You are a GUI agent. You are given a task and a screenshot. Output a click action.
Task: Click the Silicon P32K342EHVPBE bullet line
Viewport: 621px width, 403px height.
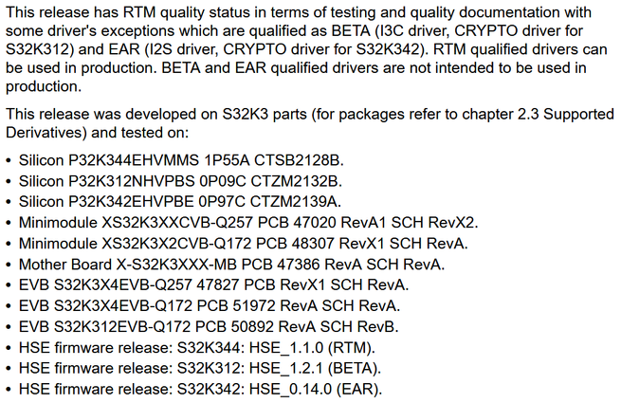click(x=180, y=201)
